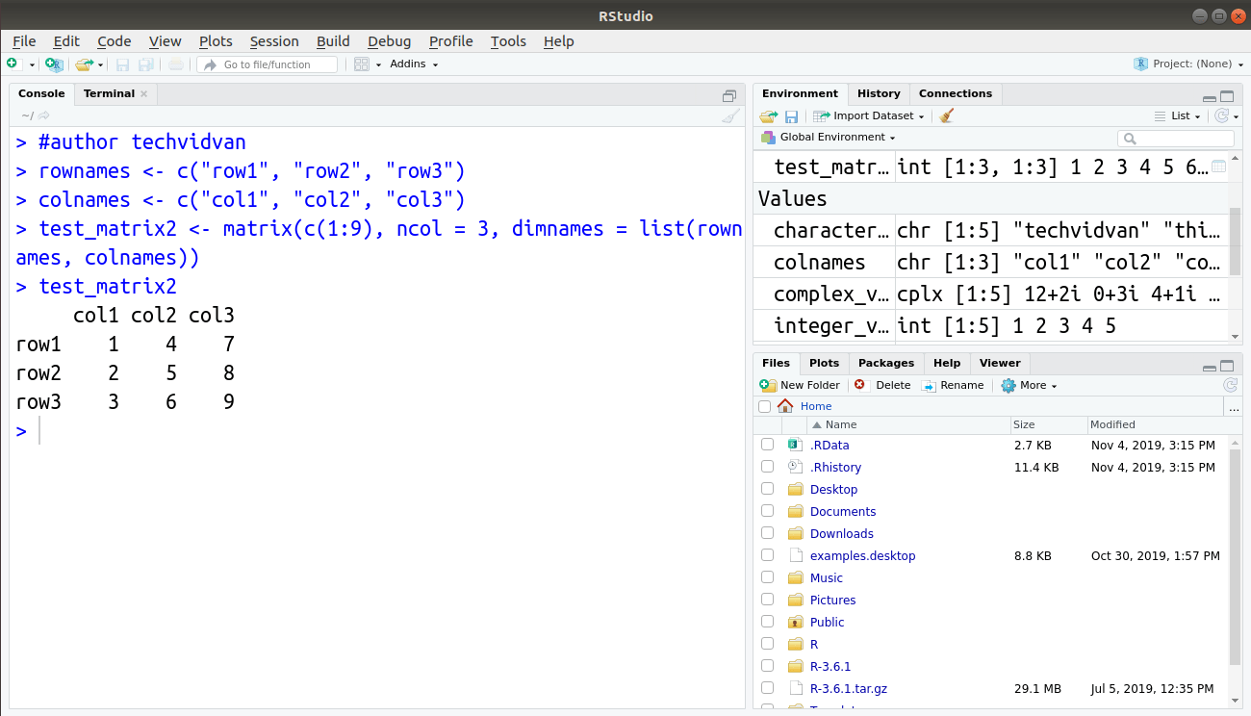1251x716 pixels.
Task: Open the Downloads folder link
Action: coord(842,533)
